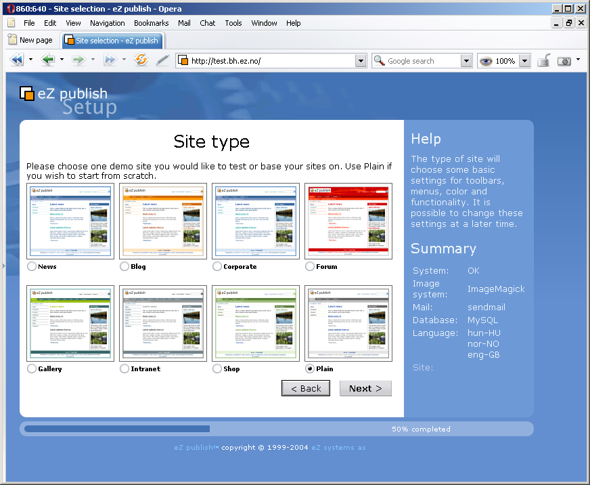590x485 pixels.
Task: Open the Rewind button dropdown arrow
Action: [31, 59]
